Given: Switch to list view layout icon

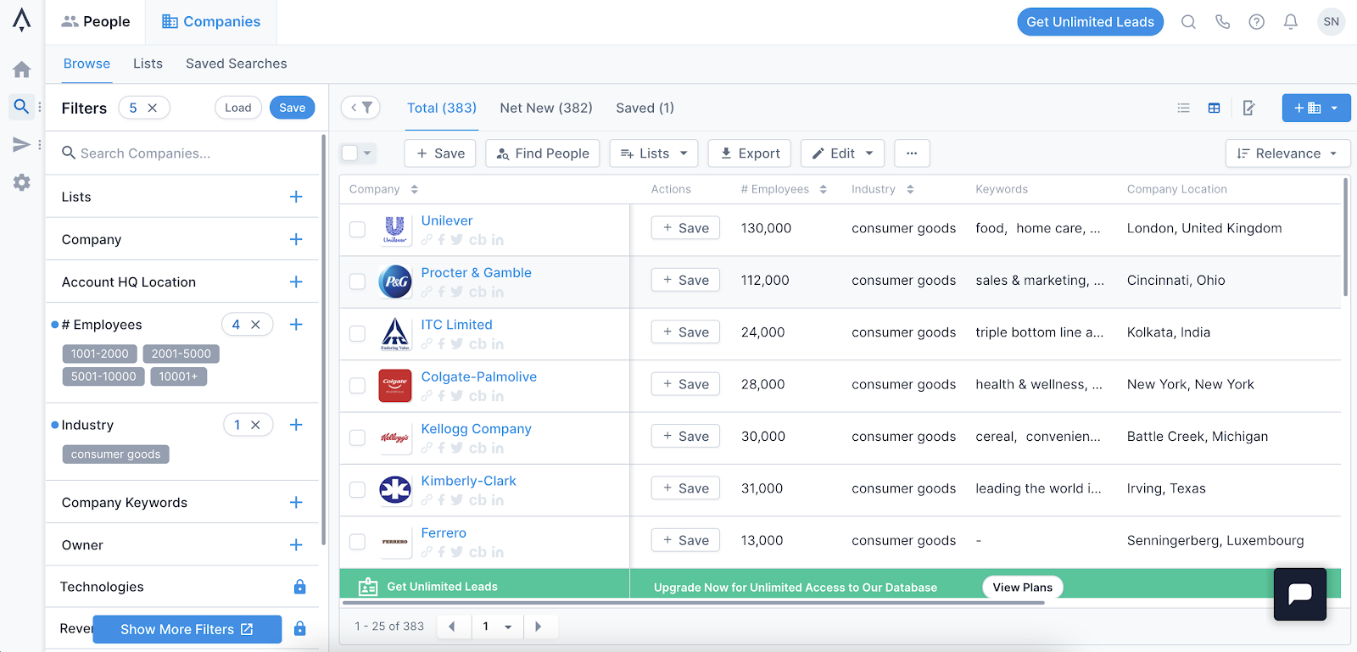Looking at the screenshot, I should [1183, 108].
